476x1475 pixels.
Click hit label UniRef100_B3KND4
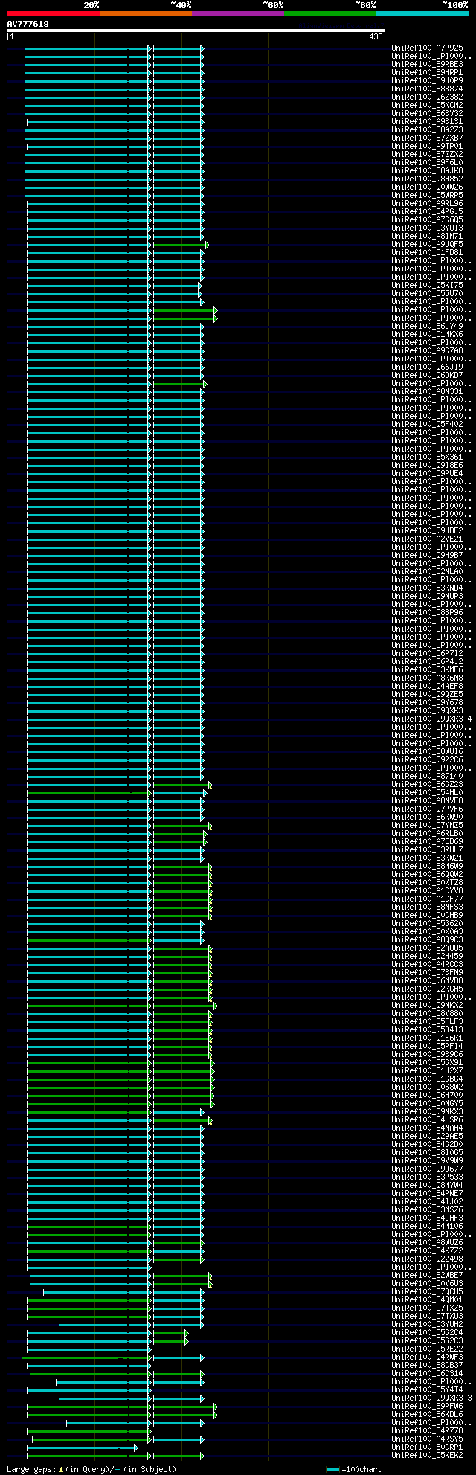tap(427, 588)
